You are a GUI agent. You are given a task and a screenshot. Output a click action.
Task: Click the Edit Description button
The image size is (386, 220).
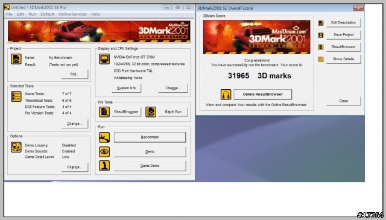click(x=343, y=23)
